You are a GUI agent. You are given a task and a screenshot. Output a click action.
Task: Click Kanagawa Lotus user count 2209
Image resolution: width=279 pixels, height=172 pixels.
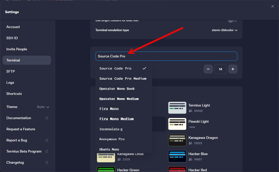pos(126,159)
